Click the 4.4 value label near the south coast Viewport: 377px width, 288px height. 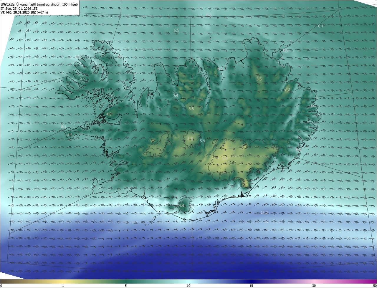coord(181,206)
